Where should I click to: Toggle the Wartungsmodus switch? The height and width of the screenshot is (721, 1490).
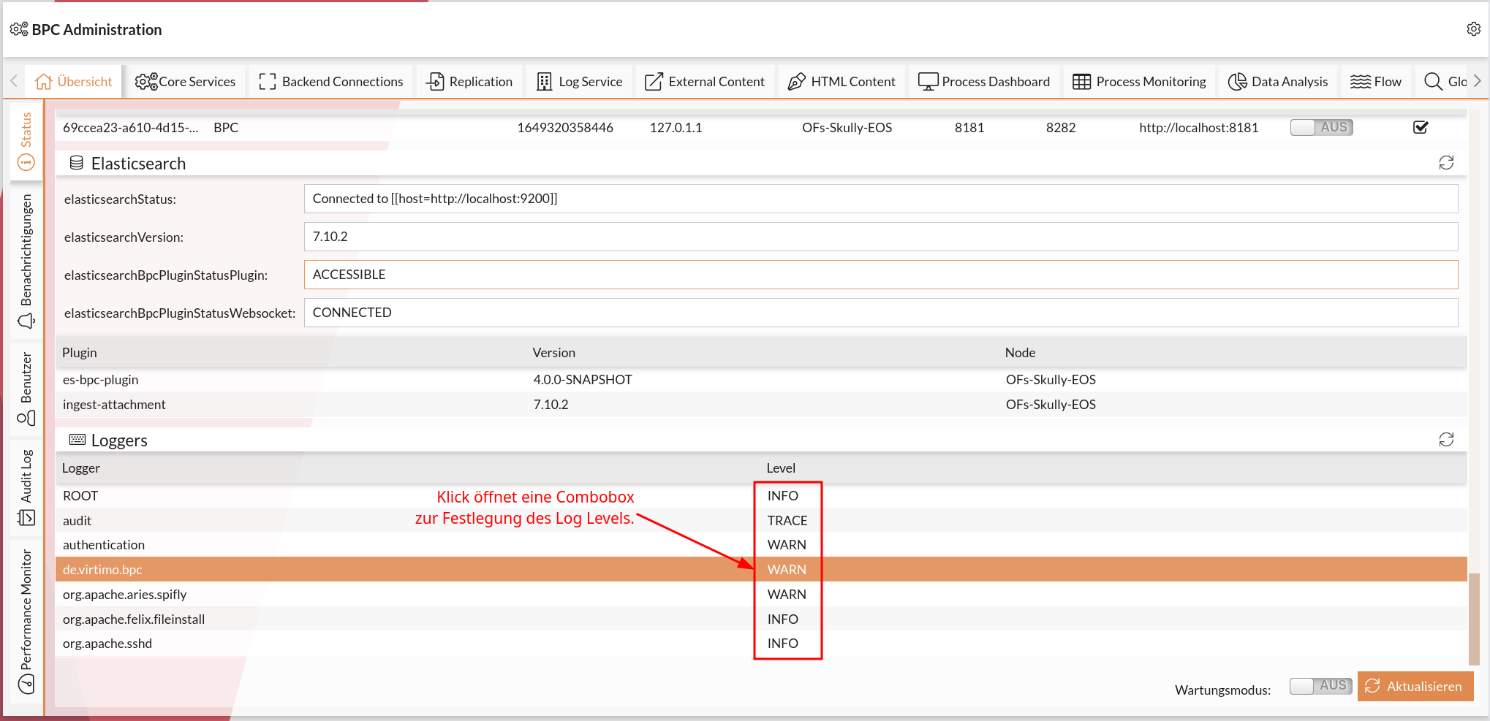click(1320, 686)
